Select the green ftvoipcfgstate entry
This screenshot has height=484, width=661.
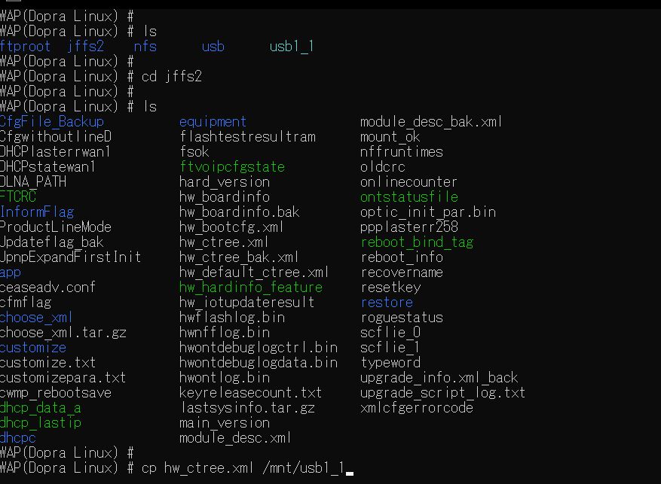(231, 166)
